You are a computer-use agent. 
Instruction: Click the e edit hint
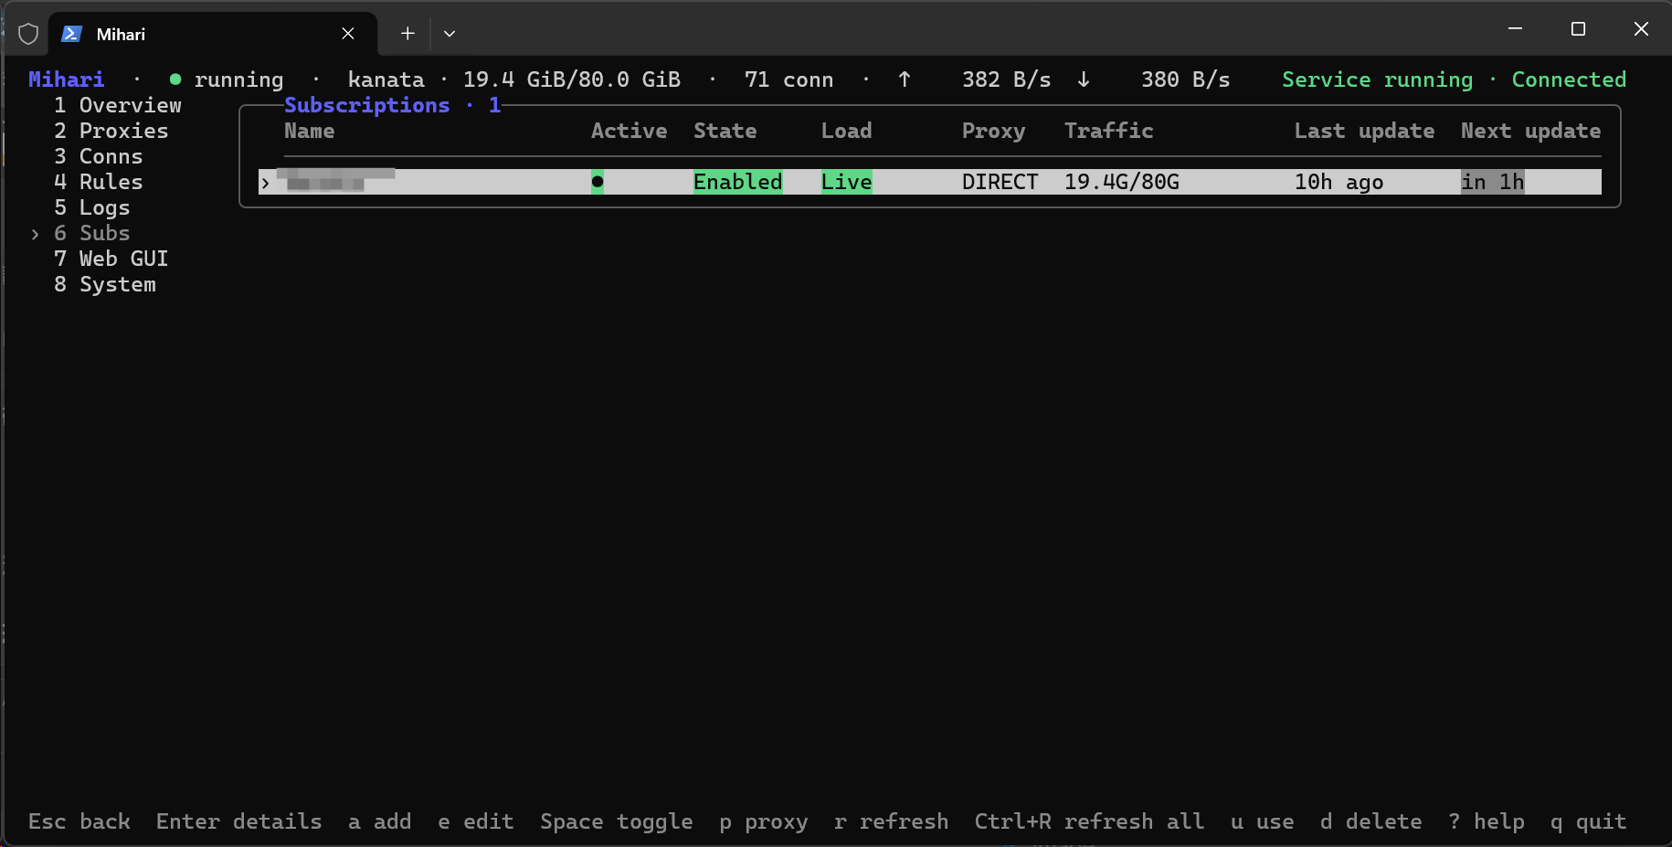pyautogui.click(x=476, y=821)
